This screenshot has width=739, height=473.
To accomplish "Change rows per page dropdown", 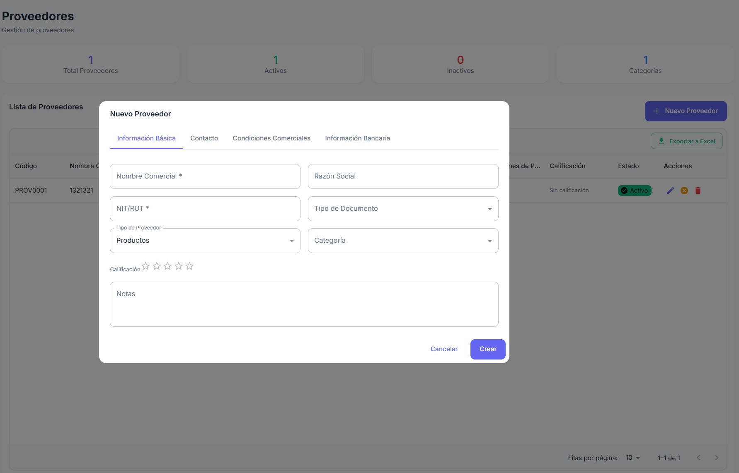I will coord(633,458).
